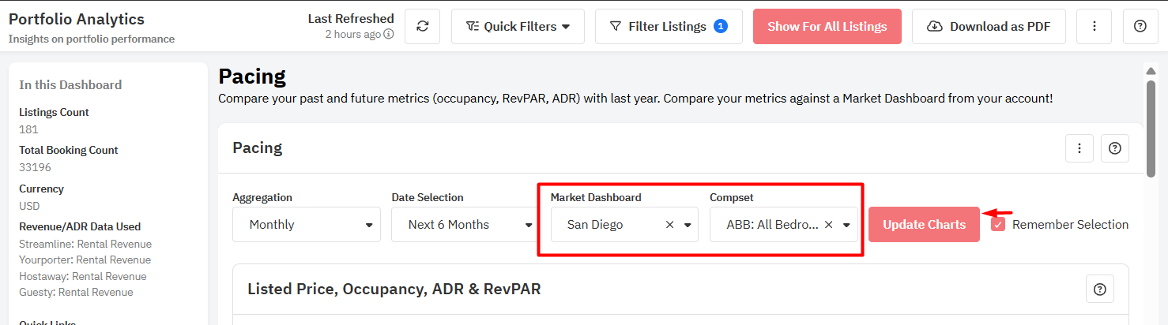Open Filter Listings panel
The height and width of the screenshot is (325, 1168).
coord(668,26)
